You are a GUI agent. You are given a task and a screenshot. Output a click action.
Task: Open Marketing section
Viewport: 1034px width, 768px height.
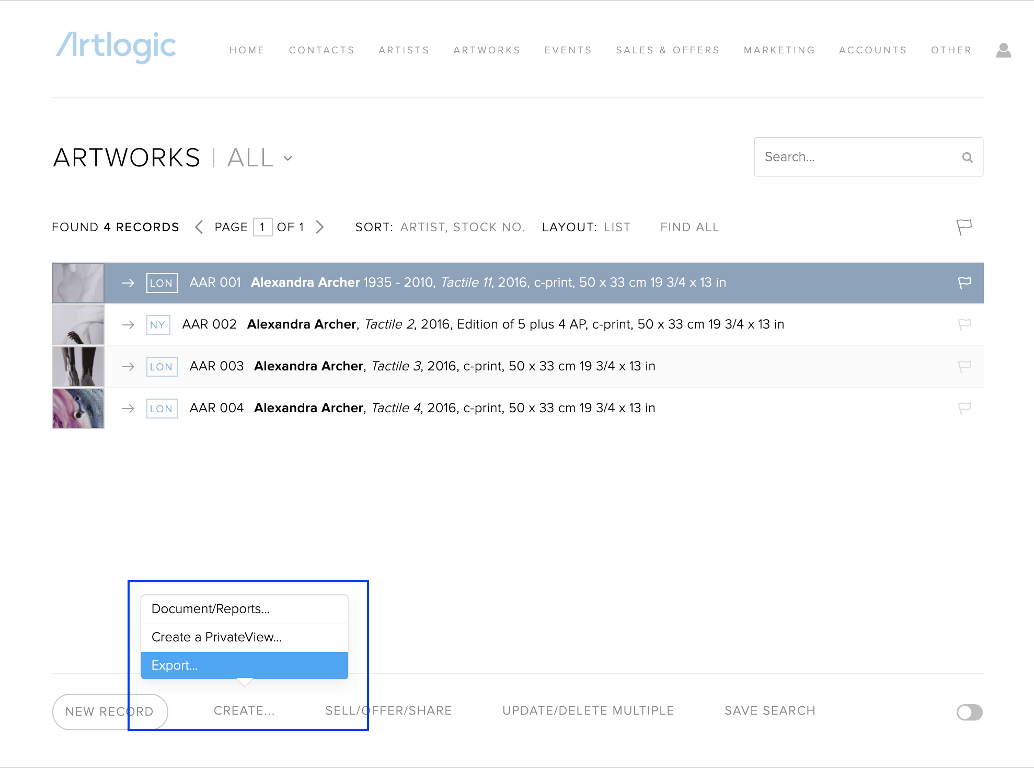pos(779,50)
